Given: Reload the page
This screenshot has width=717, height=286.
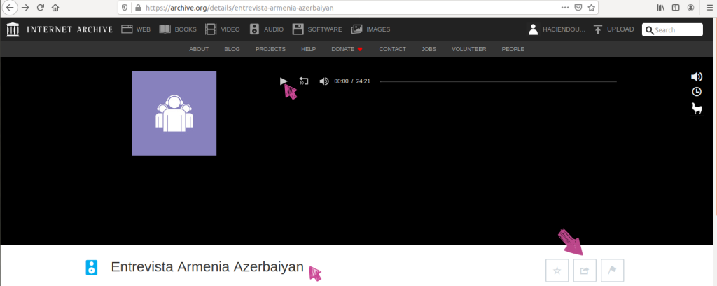Looking at the screenshot, I should click(40, 8).
